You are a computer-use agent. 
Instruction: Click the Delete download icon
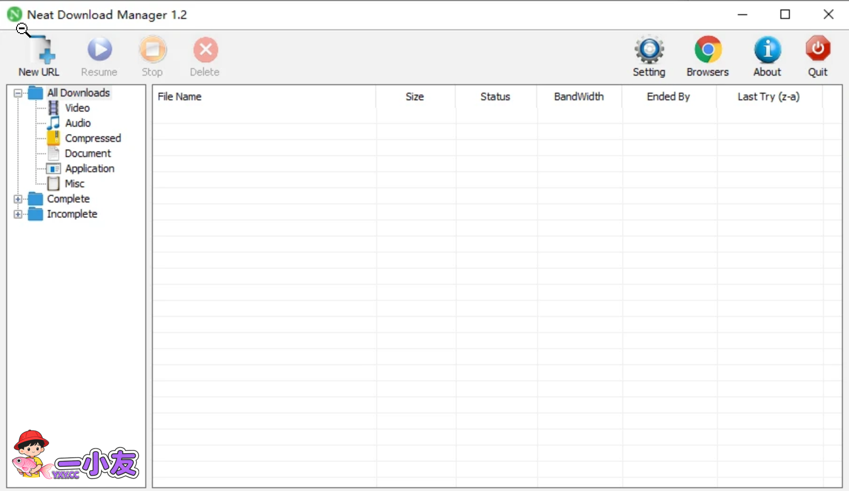[x=205, y=50]
